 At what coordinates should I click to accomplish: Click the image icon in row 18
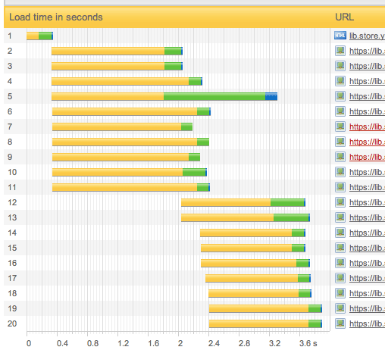[340, 293]
